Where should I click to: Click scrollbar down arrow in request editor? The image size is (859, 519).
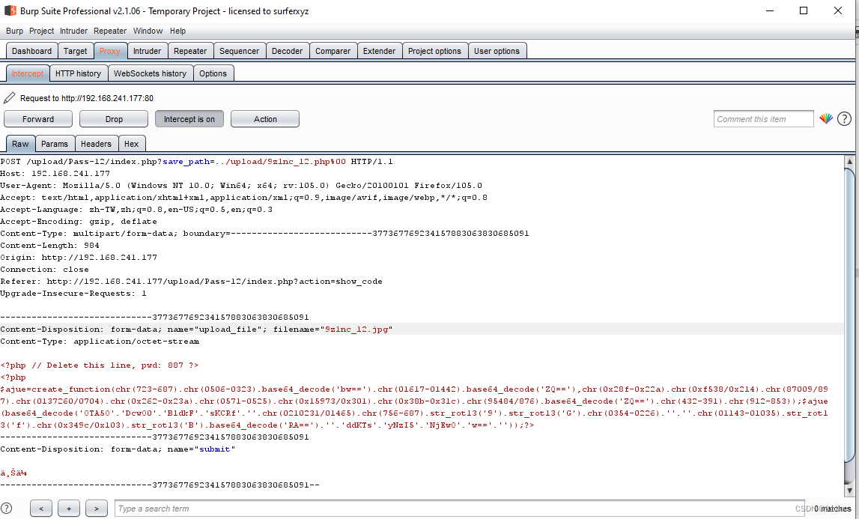pyautogui.click(x=850, y=491)
